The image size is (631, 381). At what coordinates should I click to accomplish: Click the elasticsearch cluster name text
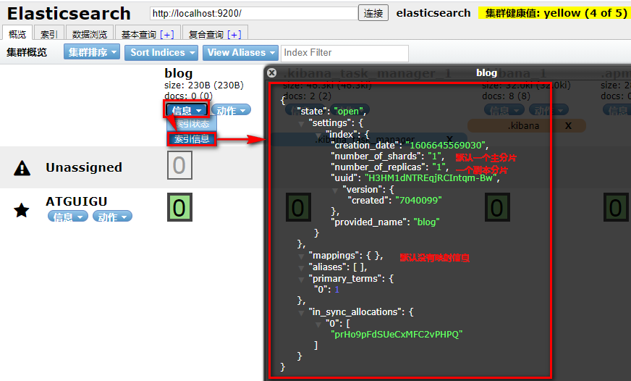(x=433, y=13)
